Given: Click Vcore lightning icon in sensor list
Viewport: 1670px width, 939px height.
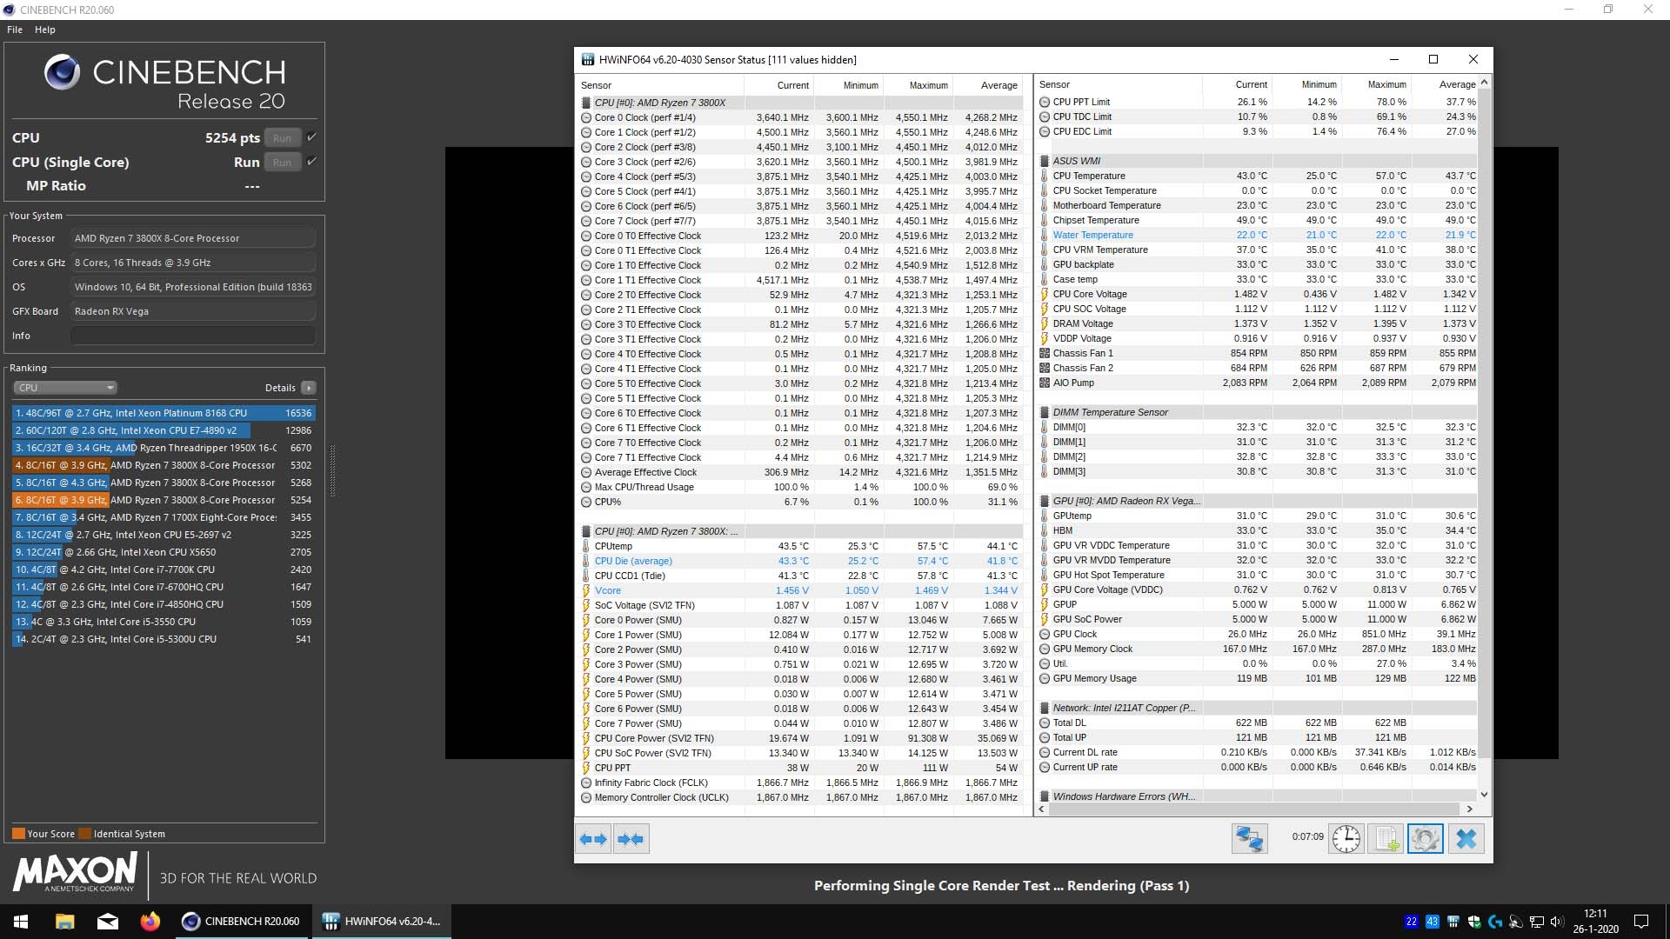Looking at the screenshot, I should [586, 590].
